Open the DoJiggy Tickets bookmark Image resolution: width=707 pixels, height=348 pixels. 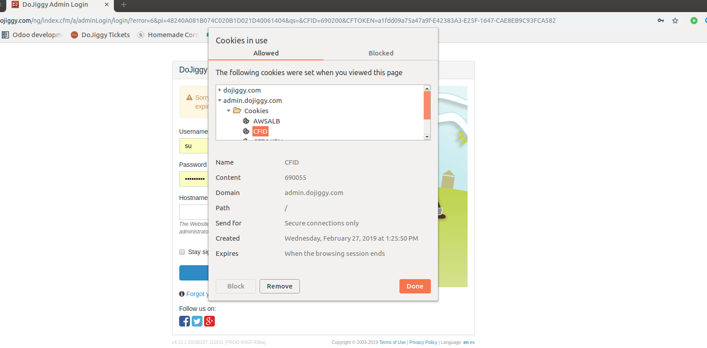pos(100,35)
